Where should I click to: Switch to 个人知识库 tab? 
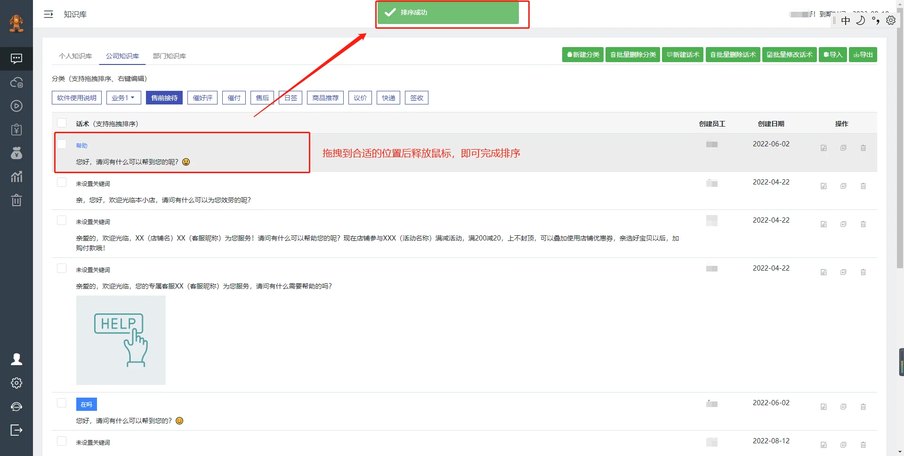point(75,56)
